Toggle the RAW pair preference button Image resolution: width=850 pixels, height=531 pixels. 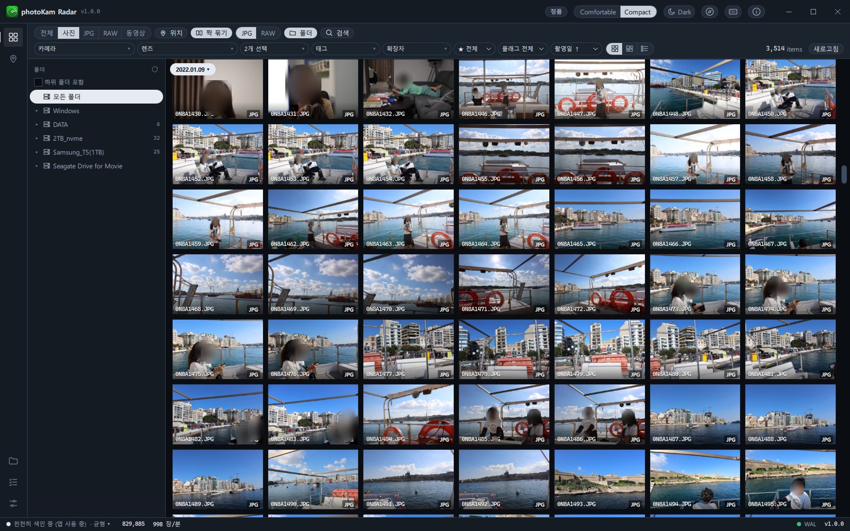point(268,33)
